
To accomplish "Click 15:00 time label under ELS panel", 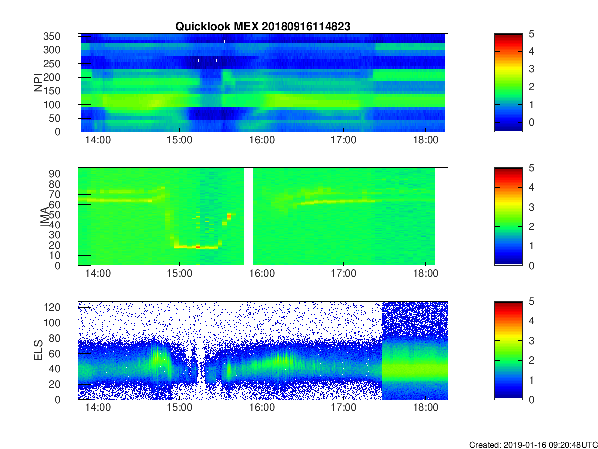I will tap(179, 408).
